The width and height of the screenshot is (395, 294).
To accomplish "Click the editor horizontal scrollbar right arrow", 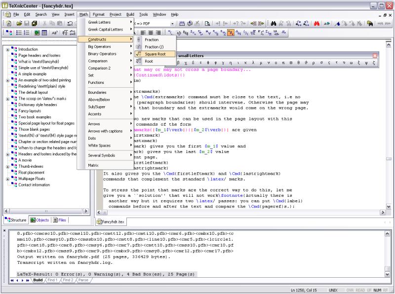I will point(383,213).
